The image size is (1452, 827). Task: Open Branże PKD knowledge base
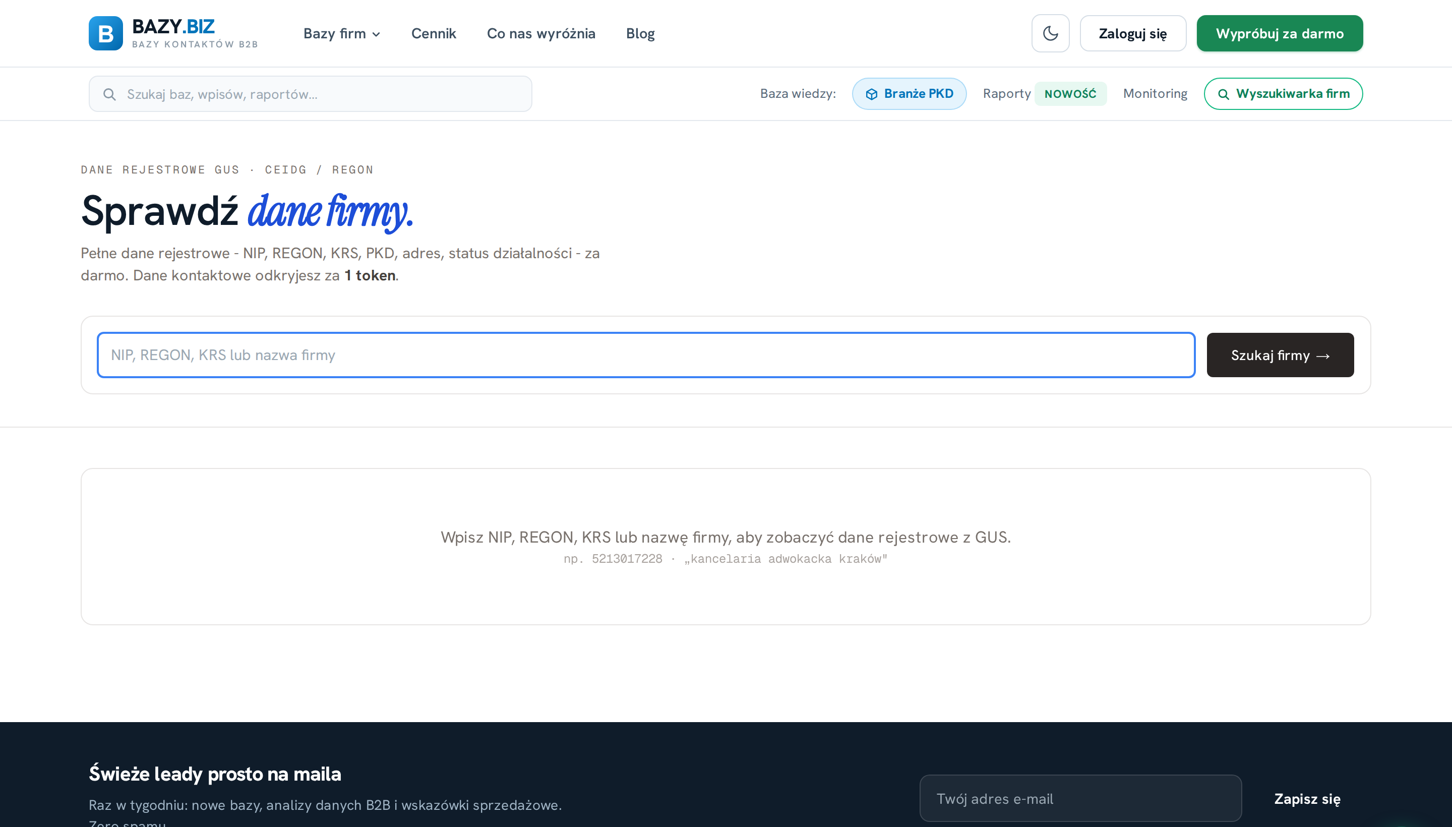(909, 94)
